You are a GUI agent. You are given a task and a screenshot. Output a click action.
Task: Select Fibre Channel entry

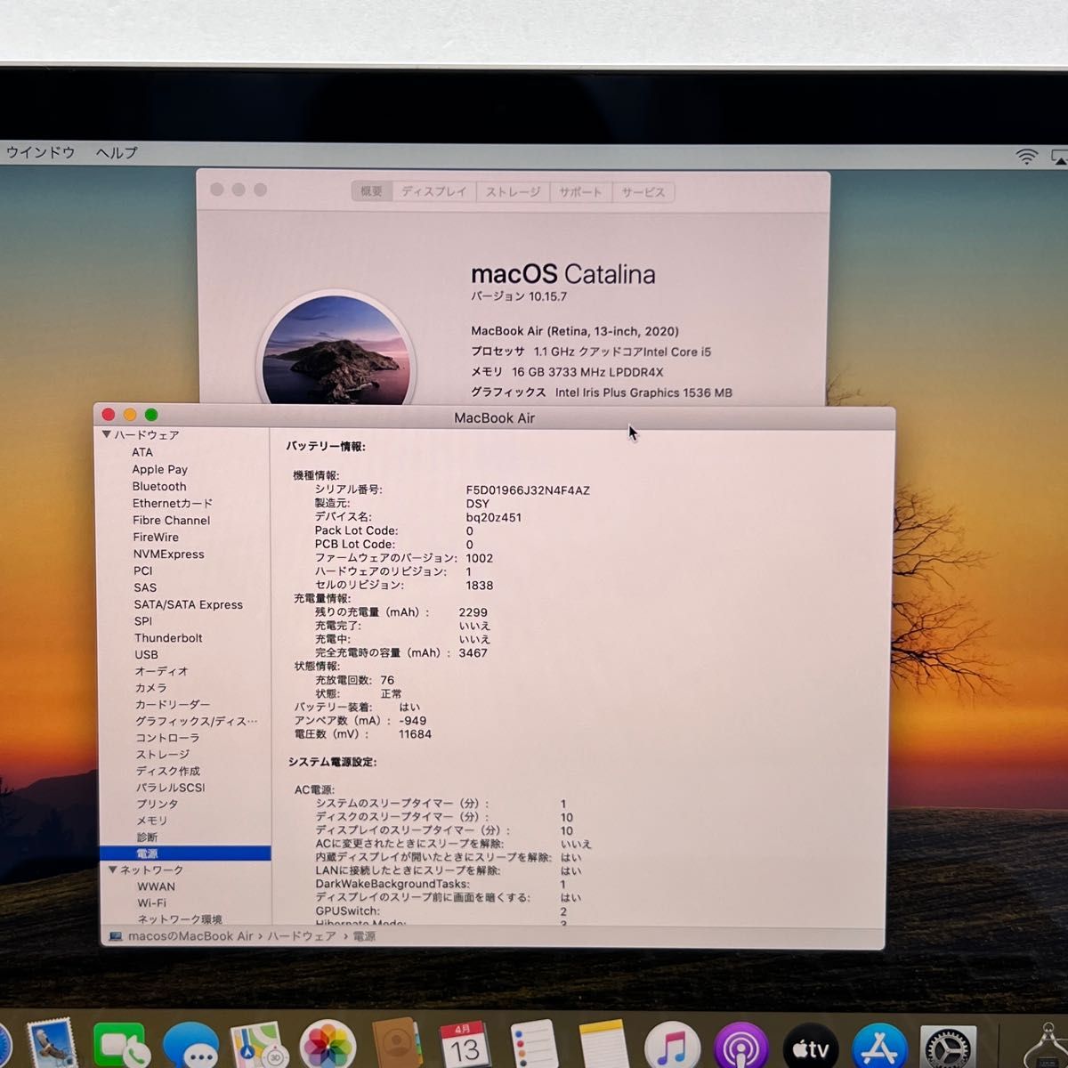coord(172,520)
